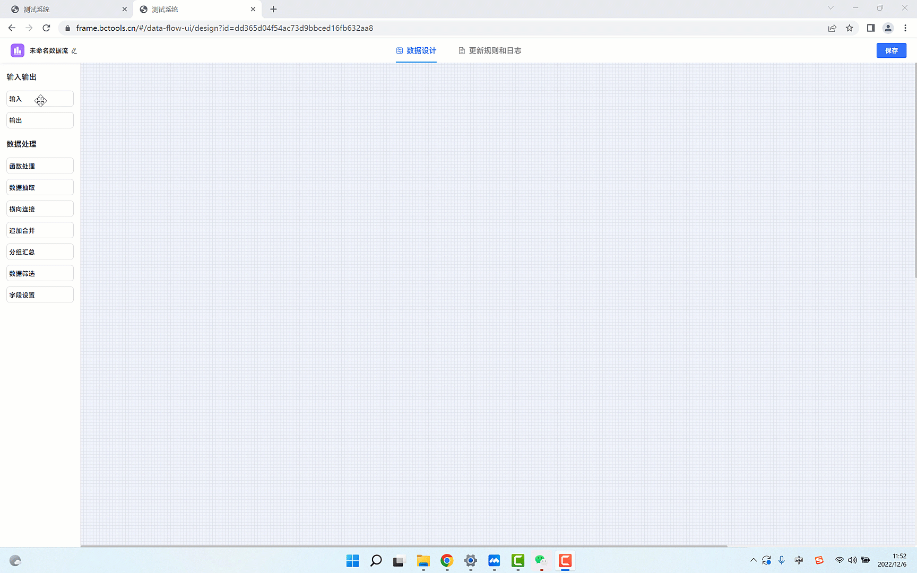Switch to the 数据设计 tab
917x573 pixels.
[416, 50]
